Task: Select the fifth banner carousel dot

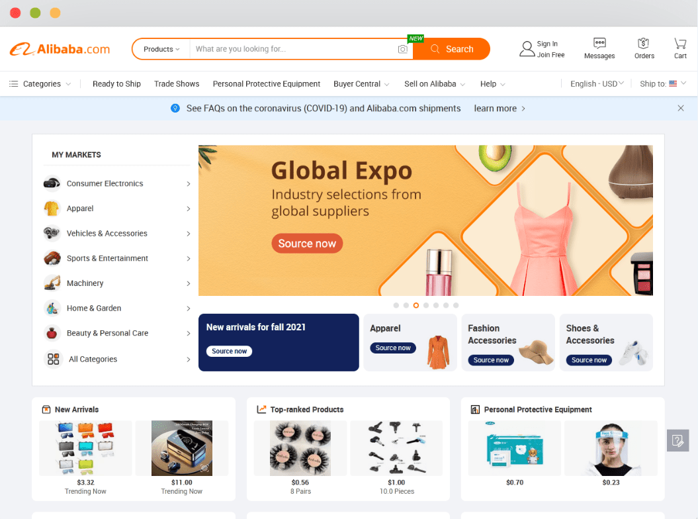Action: (436, 305)
